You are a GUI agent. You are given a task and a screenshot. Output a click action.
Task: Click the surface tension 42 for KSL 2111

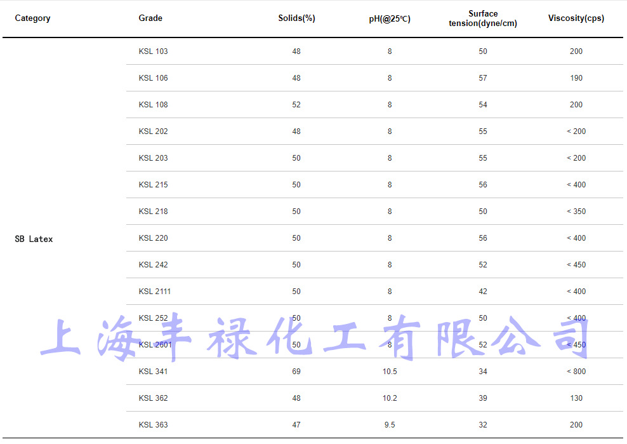[x=483, y=292]
